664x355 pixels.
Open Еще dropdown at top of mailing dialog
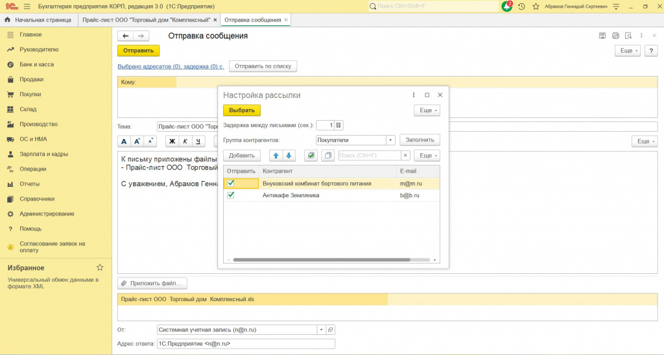click(x=427, y=110)
